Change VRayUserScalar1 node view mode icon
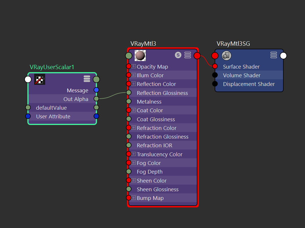 (x=87, y=79)
